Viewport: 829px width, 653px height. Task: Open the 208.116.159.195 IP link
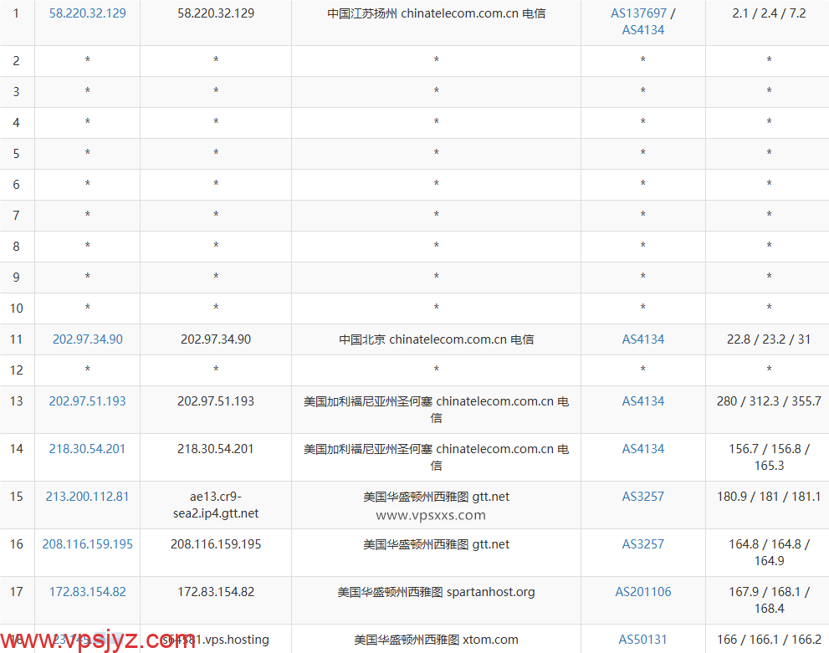click(87, 543)
